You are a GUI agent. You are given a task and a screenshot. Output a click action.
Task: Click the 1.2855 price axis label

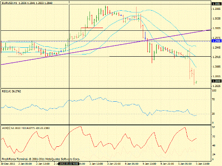point(217,76)
